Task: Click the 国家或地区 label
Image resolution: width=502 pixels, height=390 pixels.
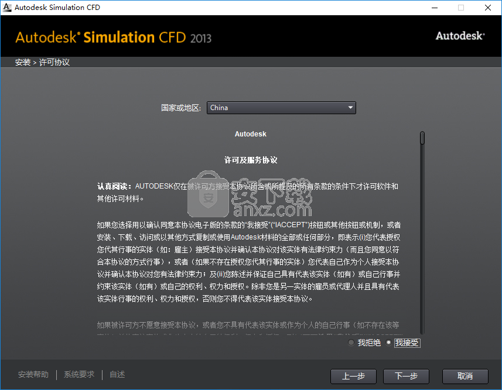Action: coord(181,108)
